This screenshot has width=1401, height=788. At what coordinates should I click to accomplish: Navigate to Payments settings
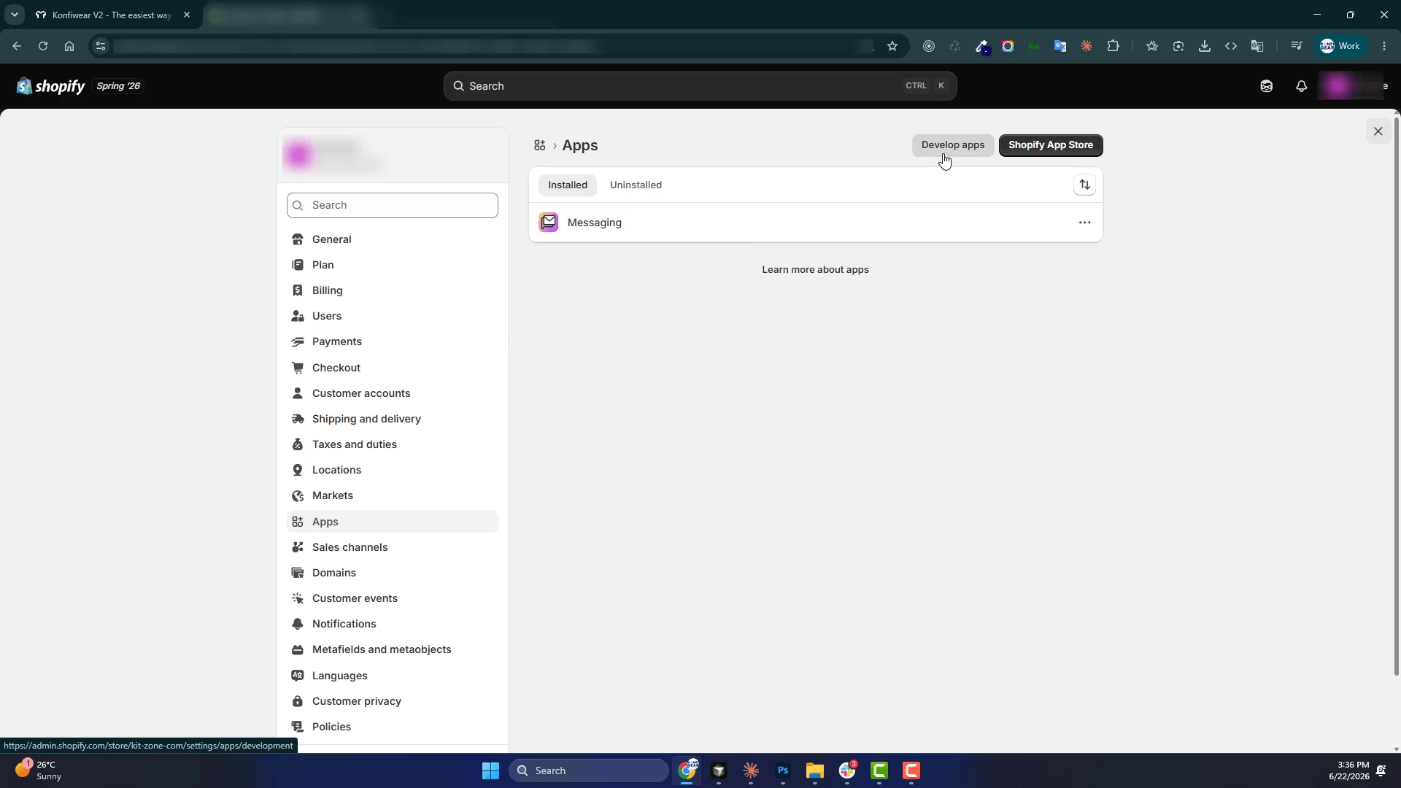(393, 341)
